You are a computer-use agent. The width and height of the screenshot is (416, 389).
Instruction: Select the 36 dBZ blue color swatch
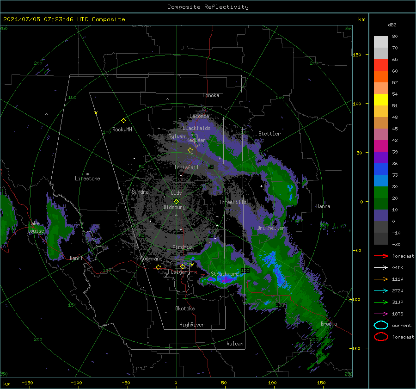(x=381, y=169)
